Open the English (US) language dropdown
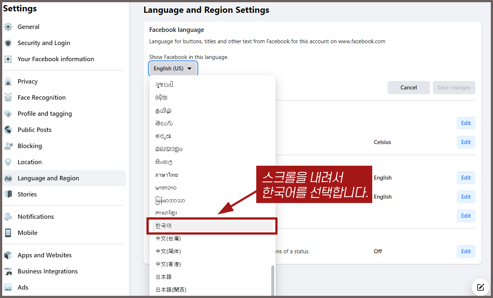 [173, 69]
